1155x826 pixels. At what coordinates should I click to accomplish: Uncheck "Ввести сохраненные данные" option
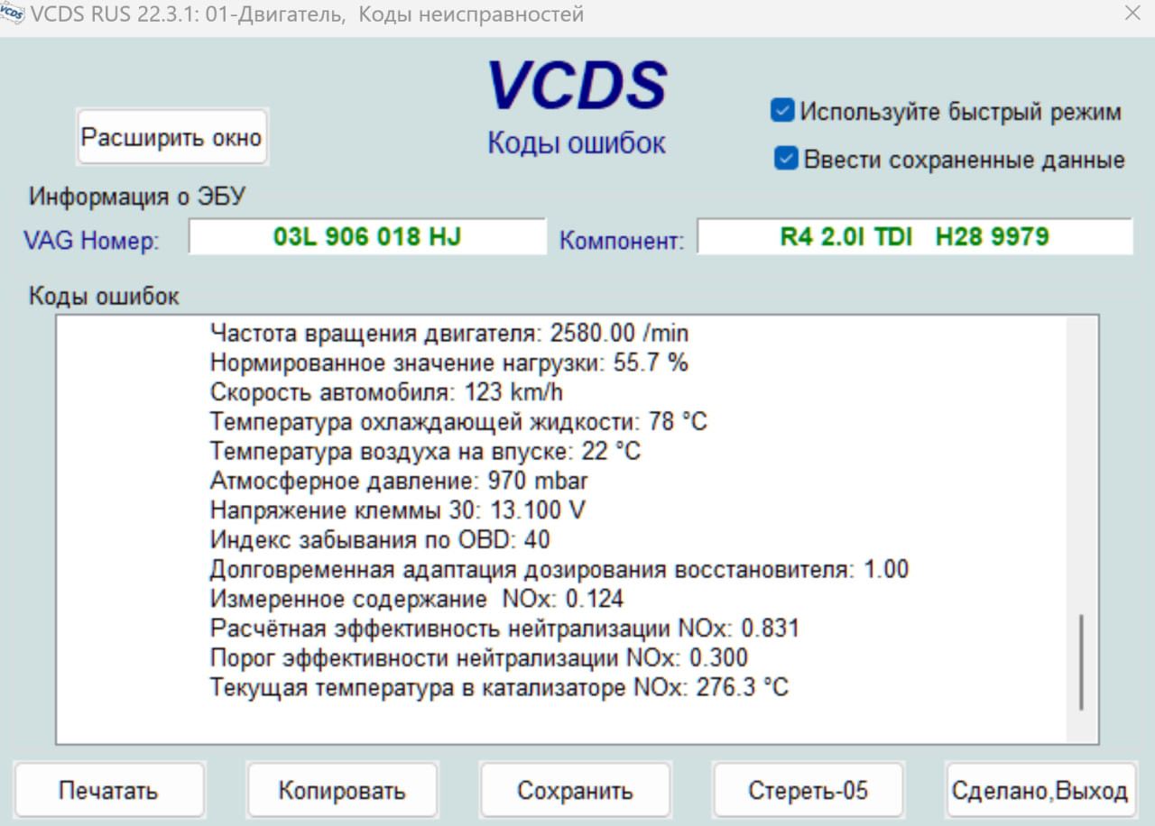click(786, 159)
